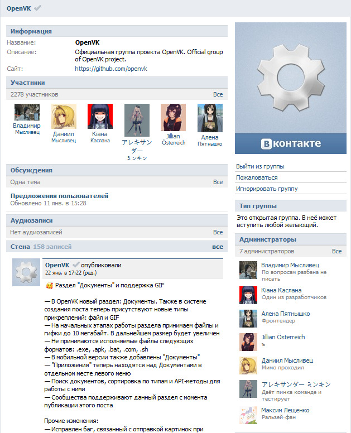The width and height of the screenshot is (351, 433).
Task: Click the 7 администраторов count text
Action: pos(267,251)
